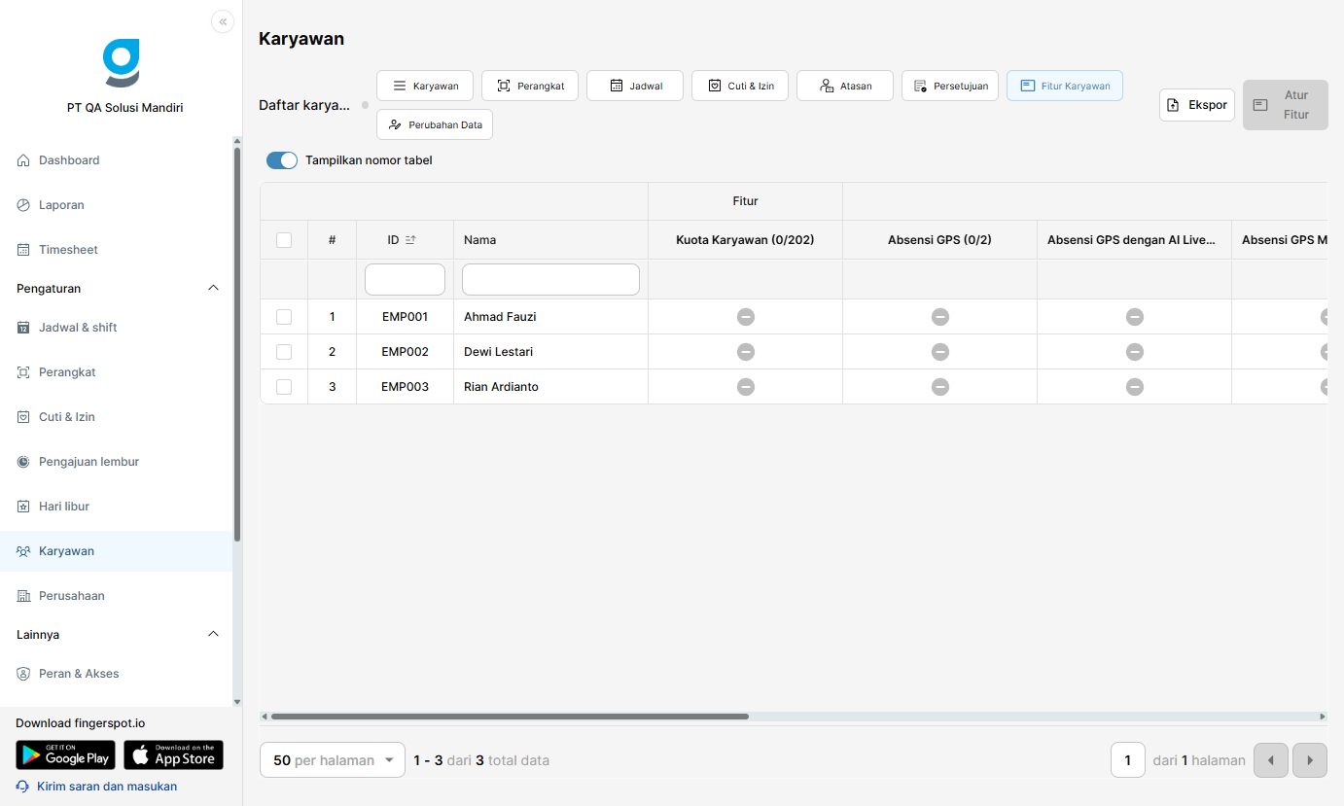
Task: Toggle Absensi GPS for Dewi Lestari
Action: (x=940, y=352)
